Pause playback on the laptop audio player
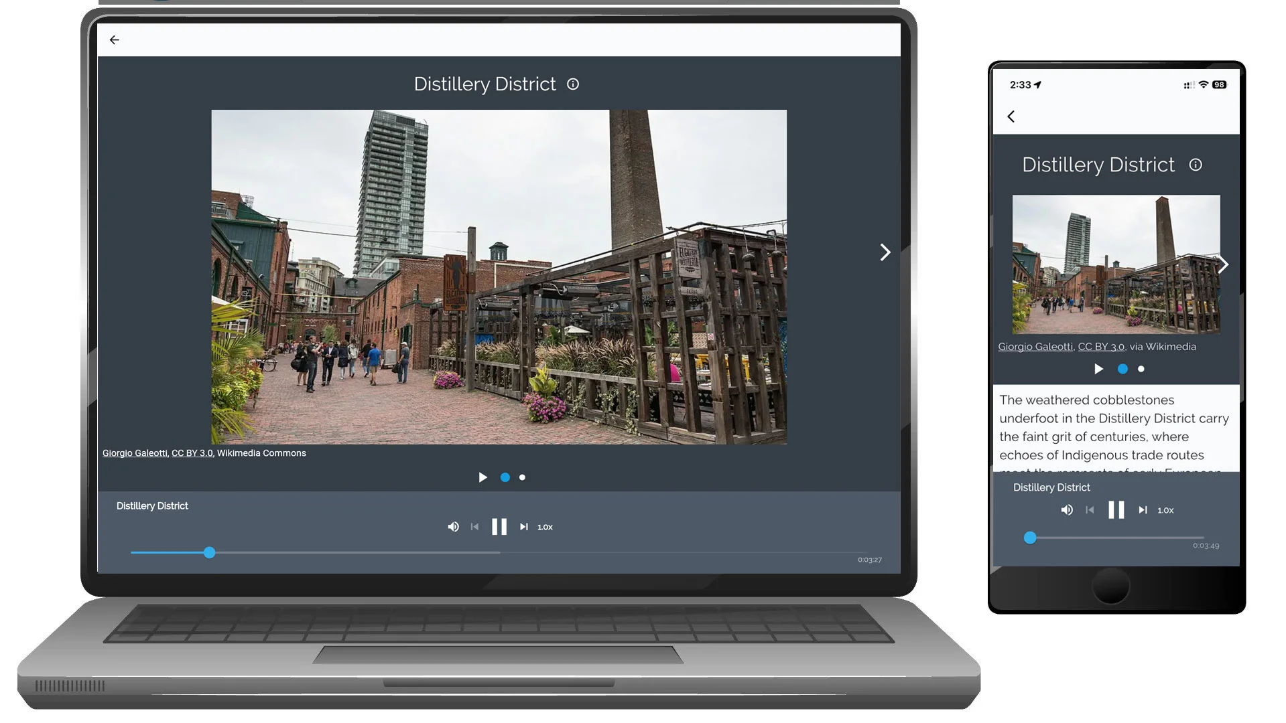 coord(499,527)
